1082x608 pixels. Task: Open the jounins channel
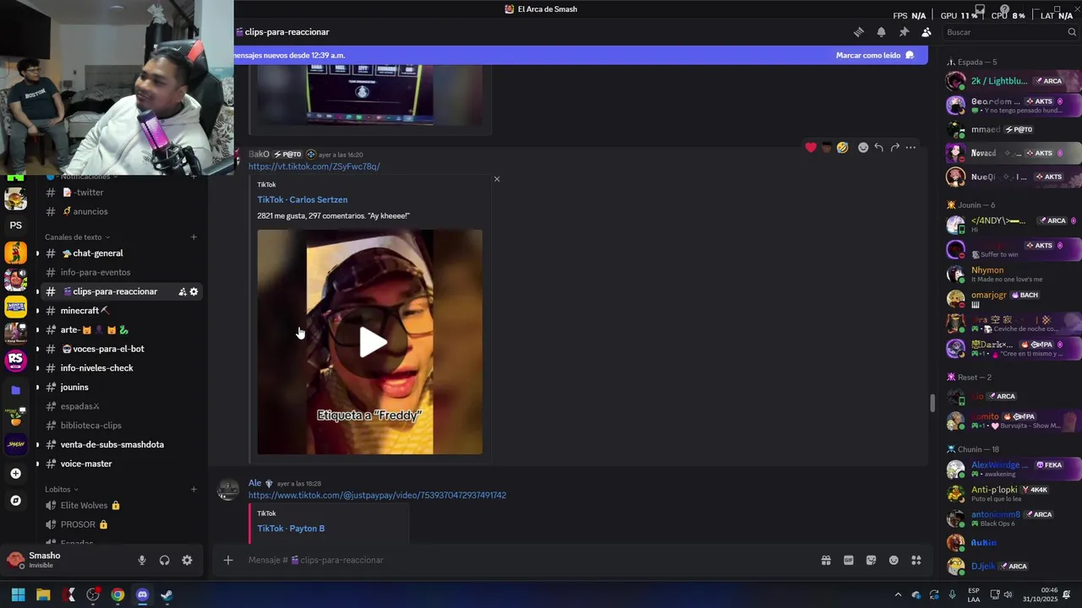[x=122, y=388]
